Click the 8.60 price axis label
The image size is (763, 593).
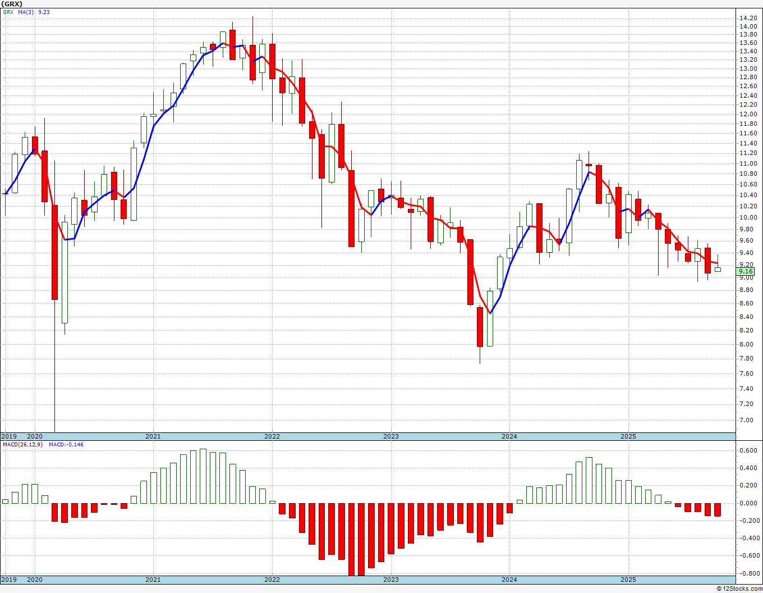click(x=746, y=303)
